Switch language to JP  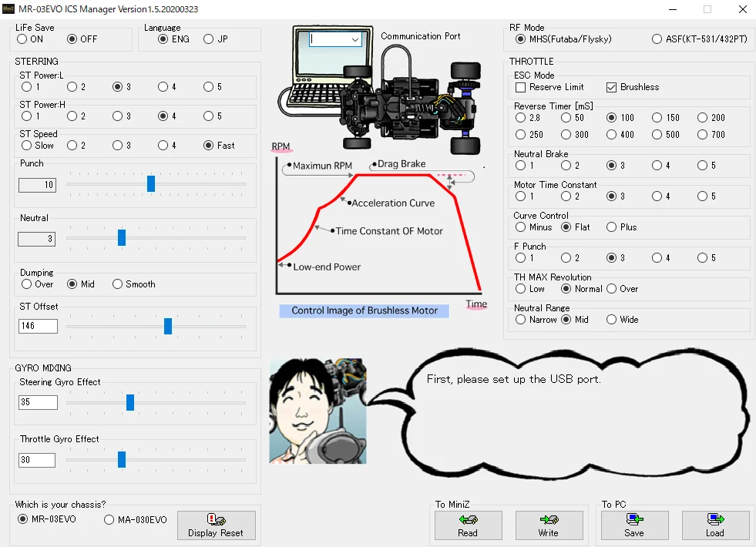click(209, 39)
